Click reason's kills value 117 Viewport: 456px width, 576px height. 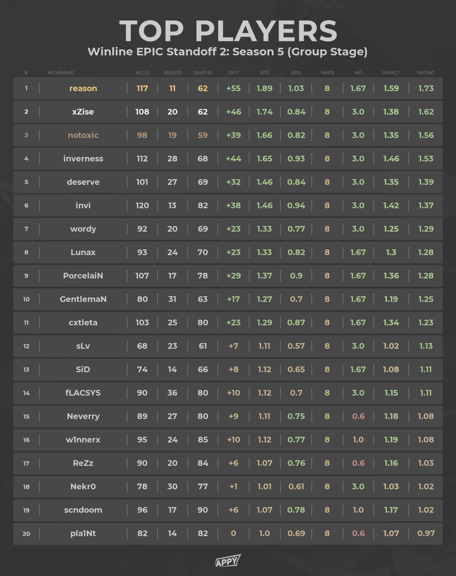pos(142,88)
